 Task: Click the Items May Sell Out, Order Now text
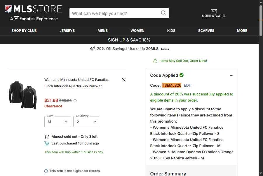click(x=183, y=61)
